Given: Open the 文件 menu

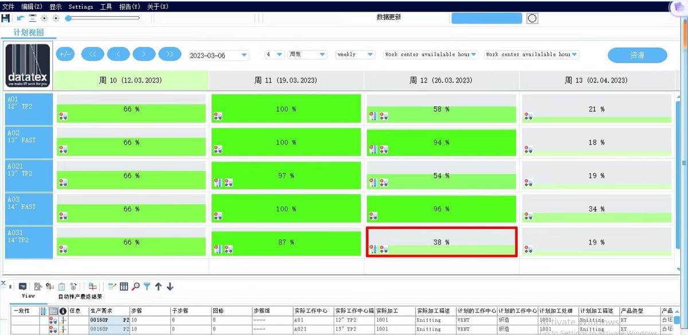Looking at the screenshot, I should click(x=9, y=6).
